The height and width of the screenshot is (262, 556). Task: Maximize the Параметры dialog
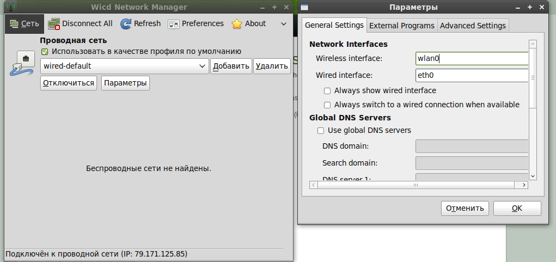(530, 7)
